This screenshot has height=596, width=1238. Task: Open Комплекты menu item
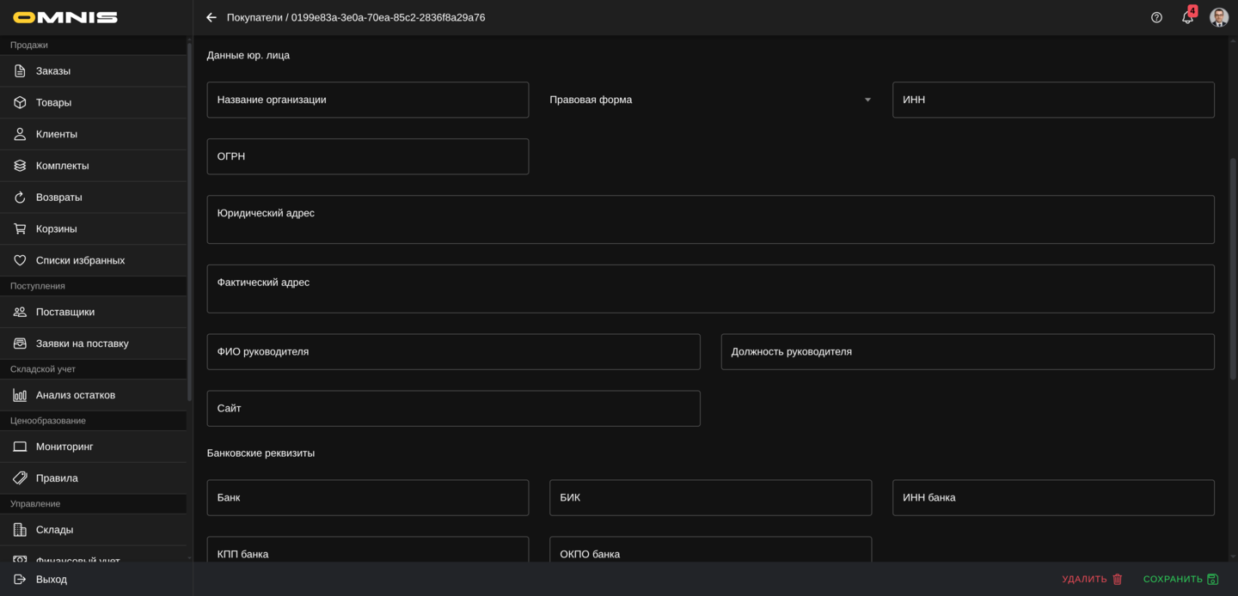tap(62, 166)
